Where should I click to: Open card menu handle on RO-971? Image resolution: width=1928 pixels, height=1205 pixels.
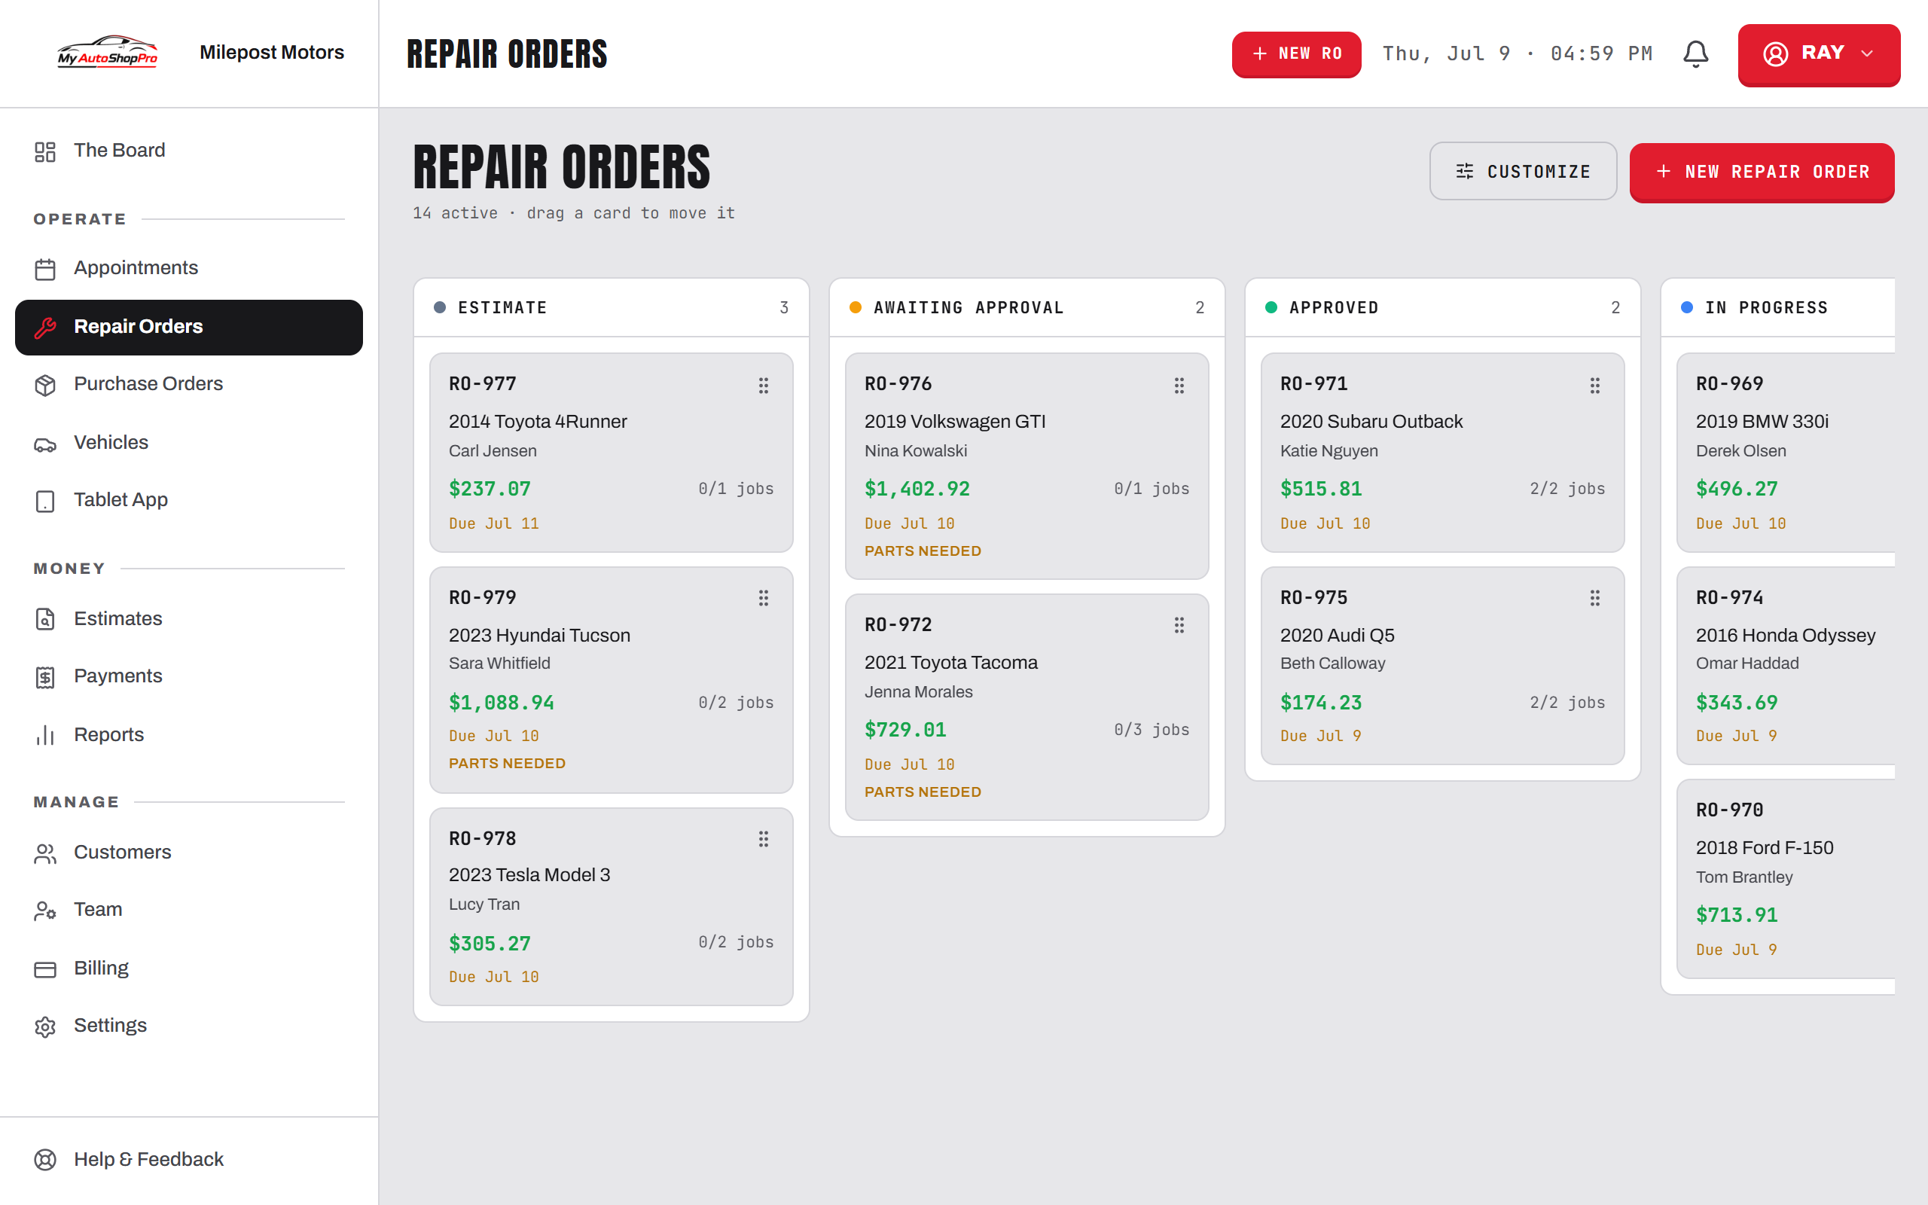(x=1595, y=386)
